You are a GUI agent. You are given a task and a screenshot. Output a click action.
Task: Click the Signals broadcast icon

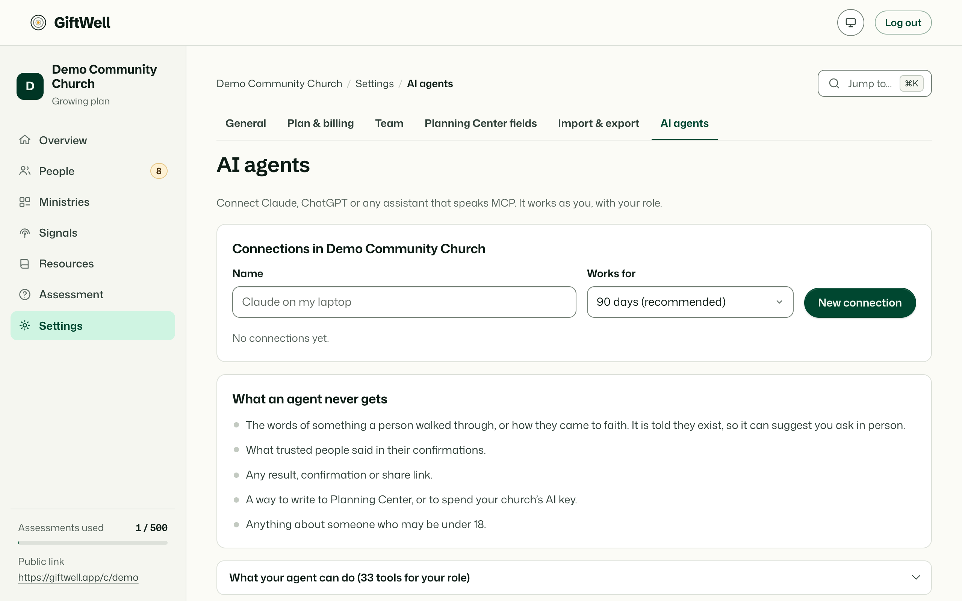pos(25,233)
